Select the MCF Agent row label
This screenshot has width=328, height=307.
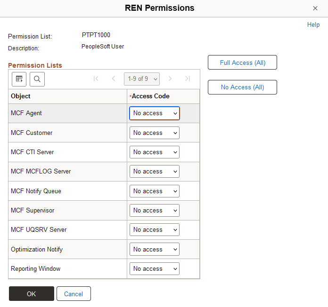(26, 113)
